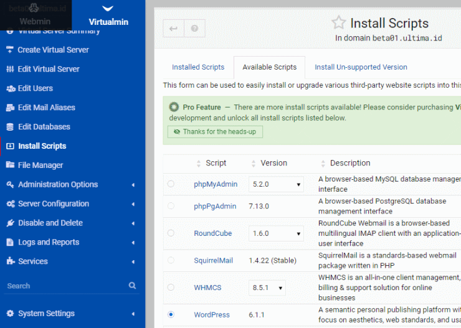461x328 pixels.
Task: Select the SquirrelMail radio button
Action: coord(171,260)
